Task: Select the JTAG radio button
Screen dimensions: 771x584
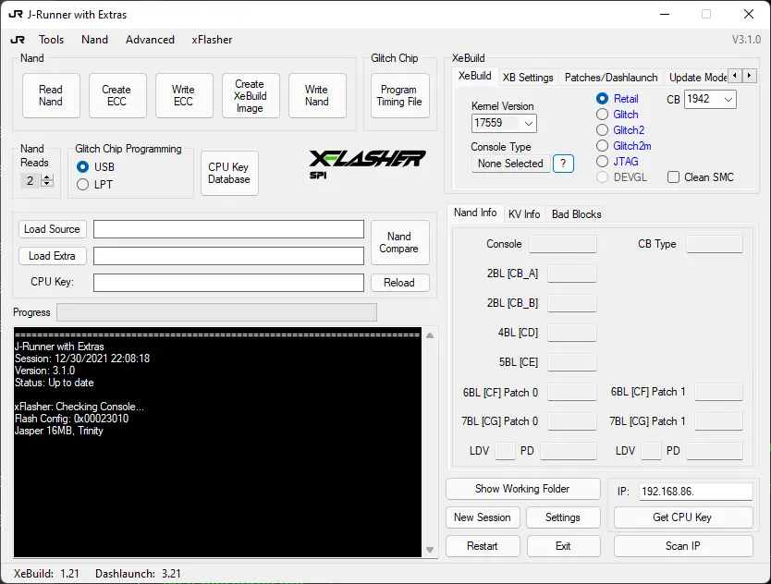Action: click(x=603, y=161)
